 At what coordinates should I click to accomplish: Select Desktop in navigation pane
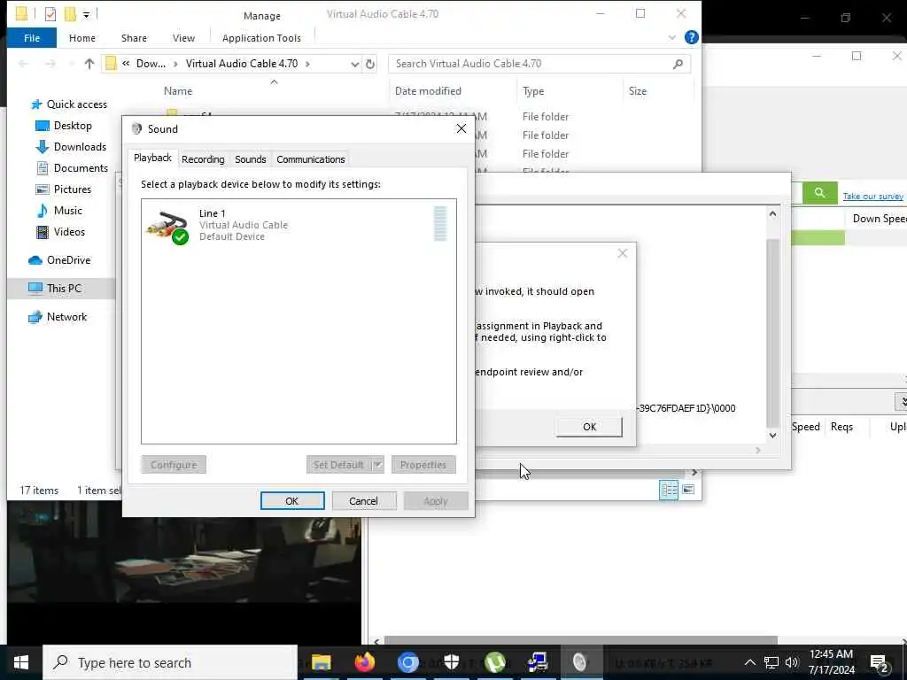pyautogui.click(x=64, y=126)
